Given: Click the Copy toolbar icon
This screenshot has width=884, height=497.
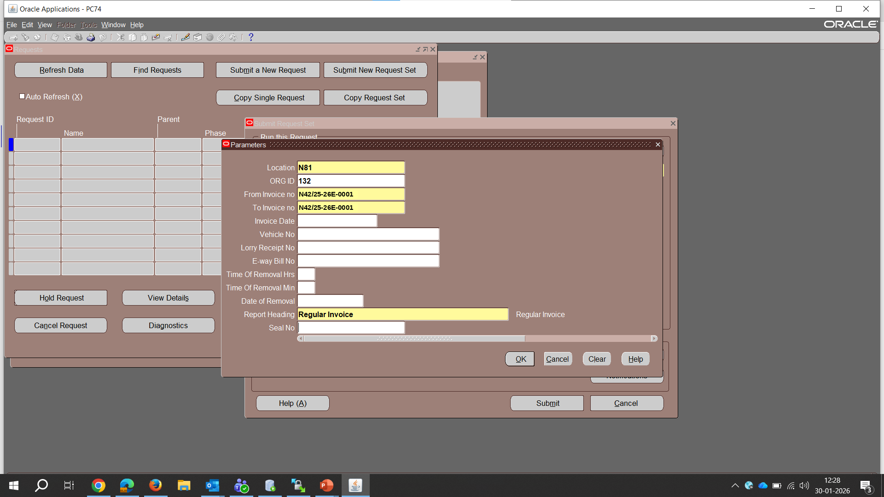Looking at the screenshot, I should tap(132, 37).
